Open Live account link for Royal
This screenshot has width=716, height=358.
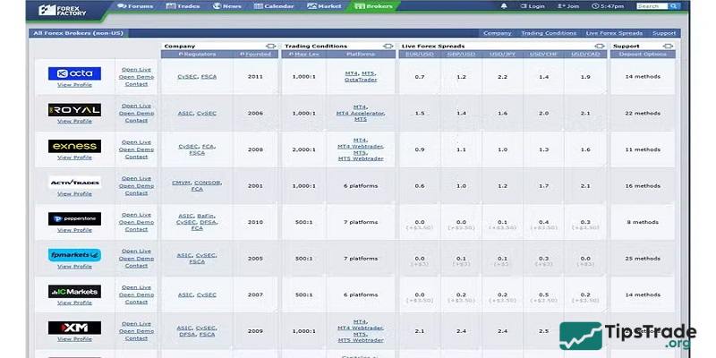136,106
